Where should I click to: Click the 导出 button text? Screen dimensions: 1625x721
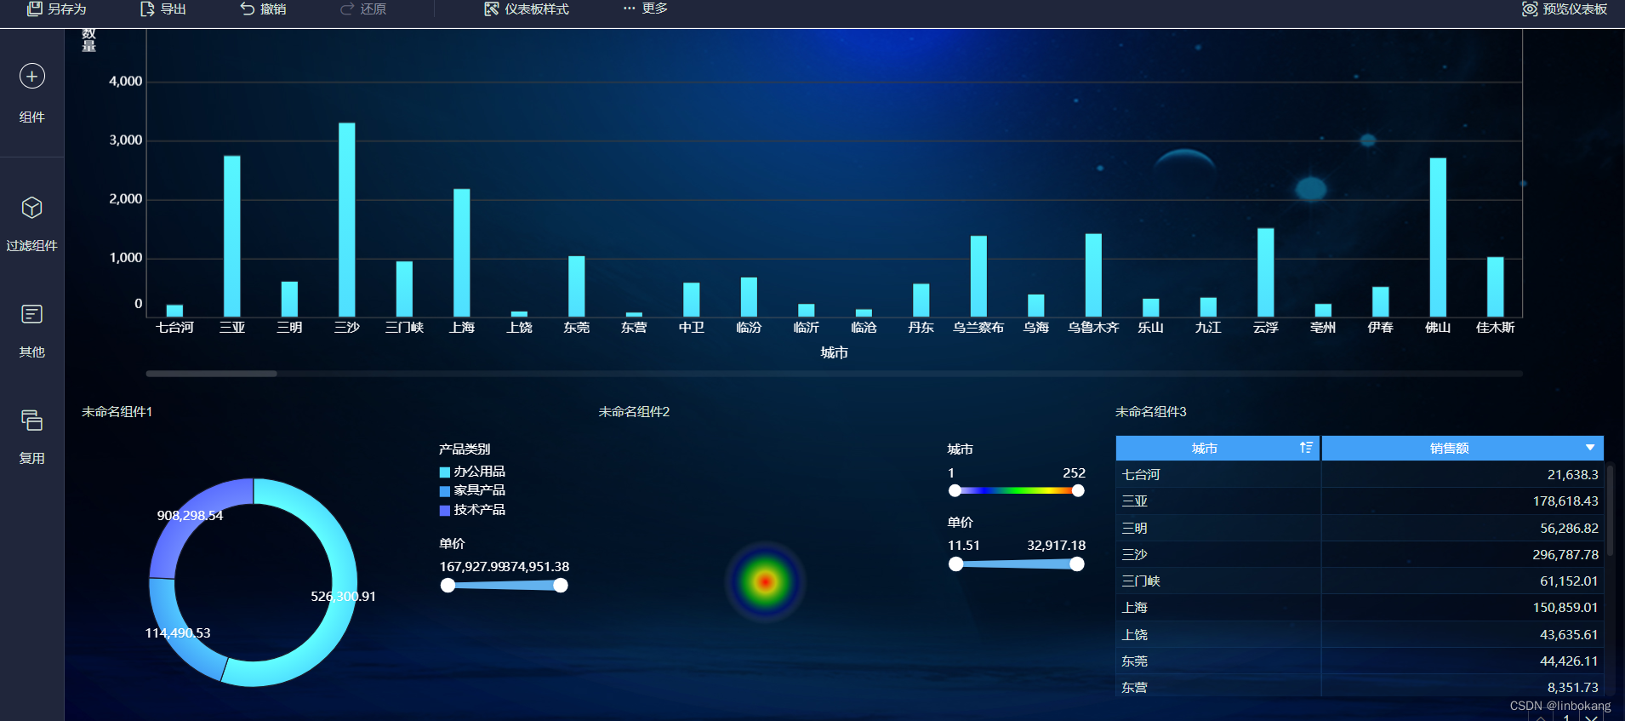(x=174, y=9)
